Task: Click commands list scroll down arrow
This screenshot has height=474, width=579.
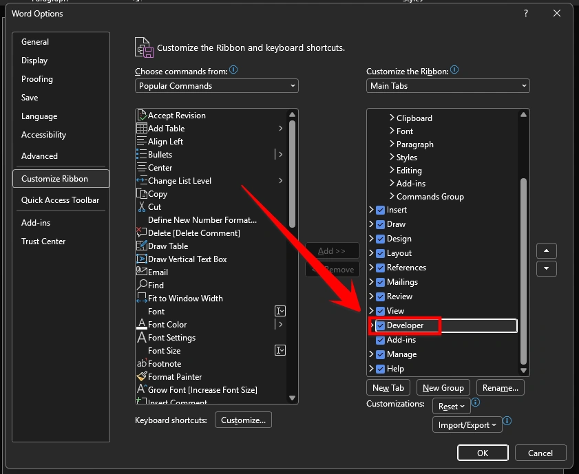Action: 292,398
